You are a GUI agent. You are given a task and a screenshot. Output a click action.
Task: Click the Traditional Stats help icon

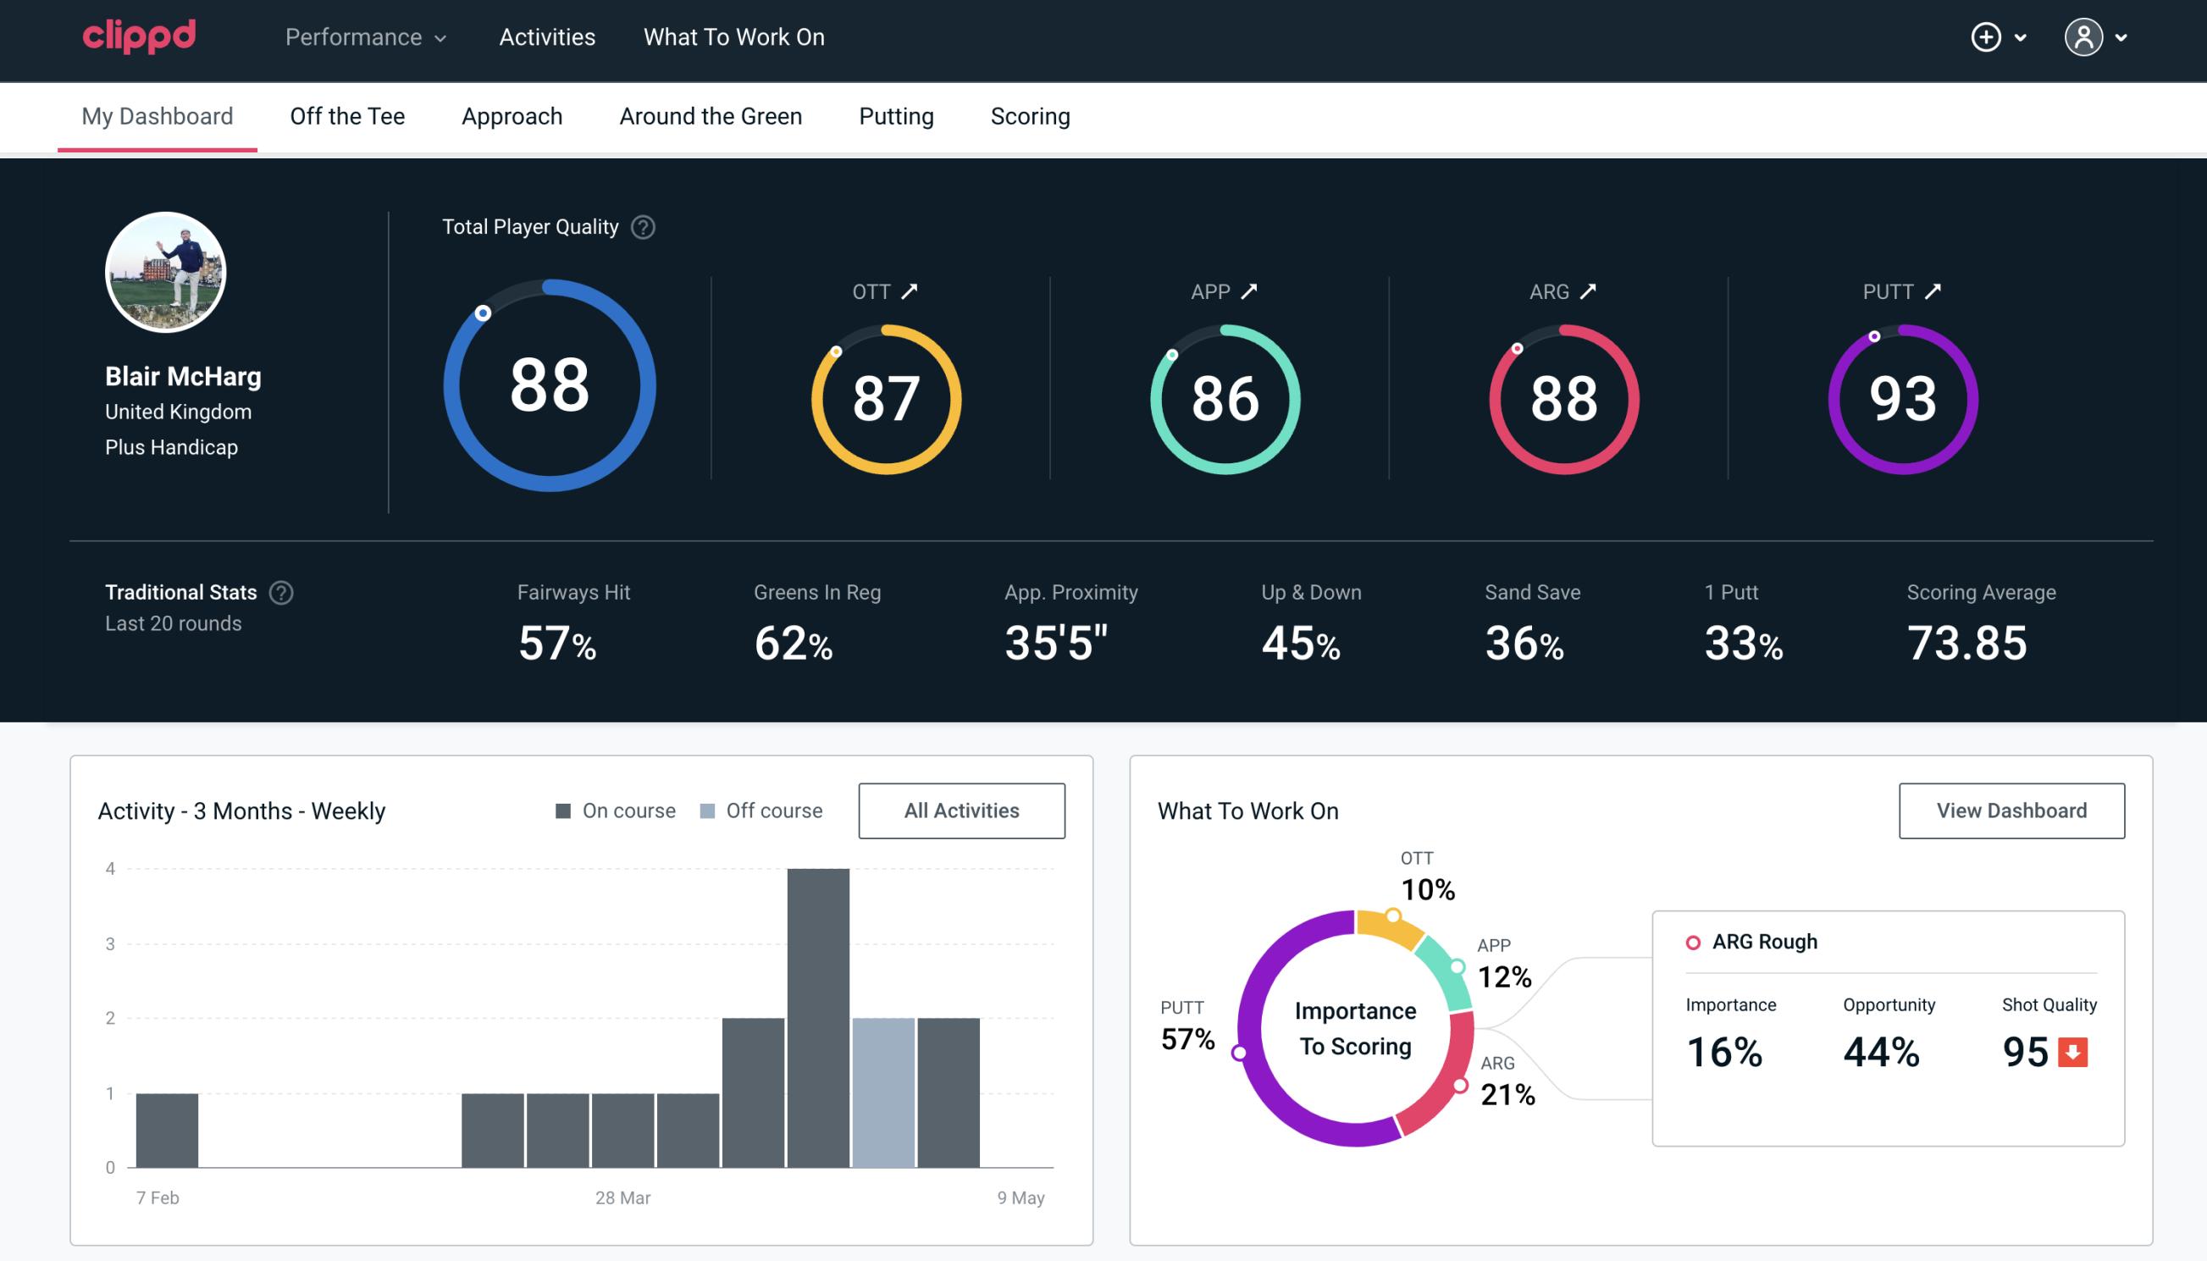[x=280, y=591]
